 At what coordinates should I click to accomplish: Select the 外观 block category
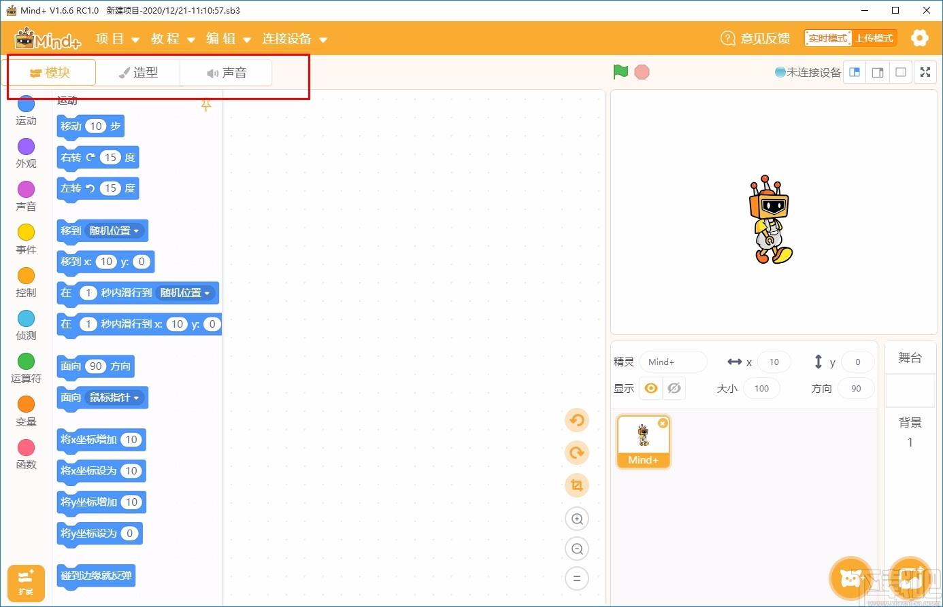click(26, 153)
